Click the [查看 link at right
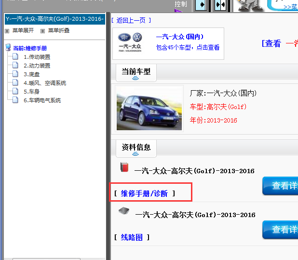 [271, 43]
